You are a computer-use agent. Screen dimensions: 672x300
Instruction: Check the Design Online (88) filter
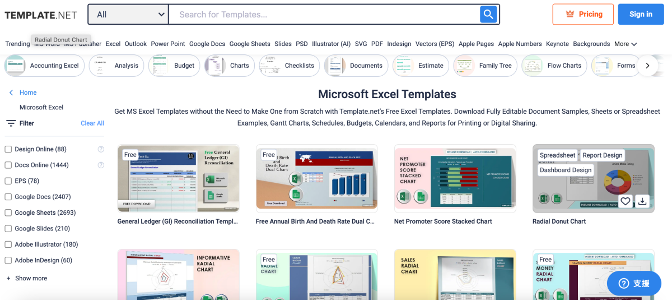[8, 149]
